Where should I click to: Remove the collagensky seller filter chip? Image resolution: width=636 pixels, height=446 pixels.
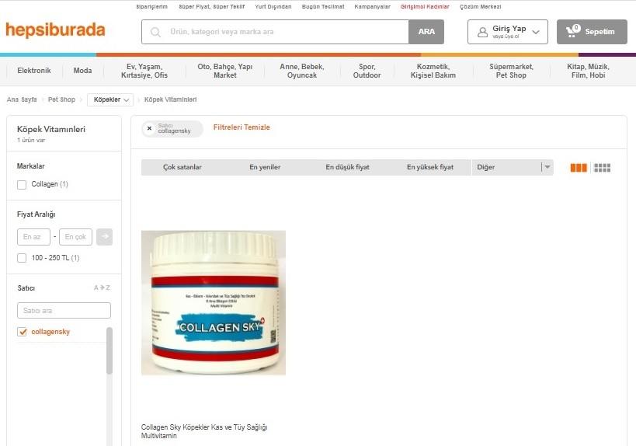point(149,128)
